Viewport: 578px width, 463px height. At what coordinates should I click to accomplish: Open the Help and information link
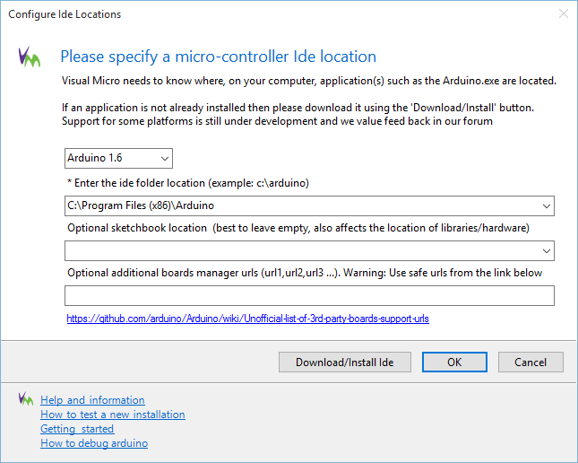92,400
